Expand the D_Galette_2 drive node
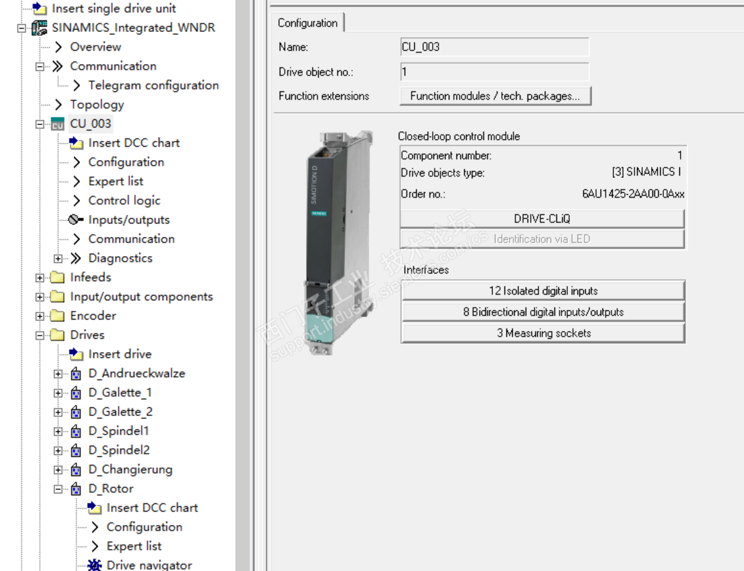This screenshot has width=744, height=571. [58, 412]
